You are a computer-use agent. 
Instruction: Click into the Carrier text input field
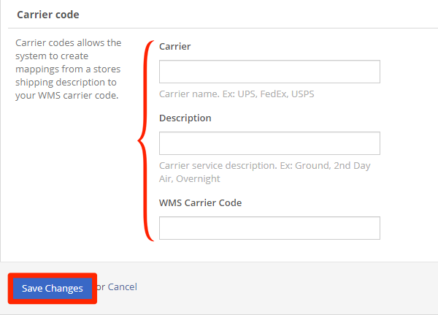[269, 72]
